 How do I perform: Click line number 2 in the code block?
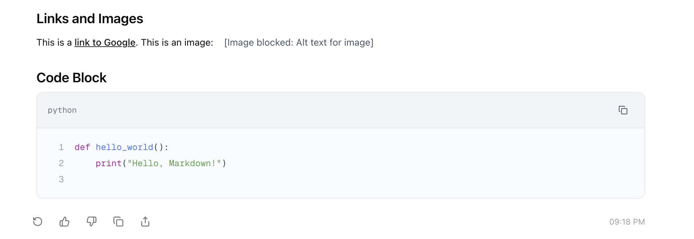pyautogui.click(x=61, y=163)
